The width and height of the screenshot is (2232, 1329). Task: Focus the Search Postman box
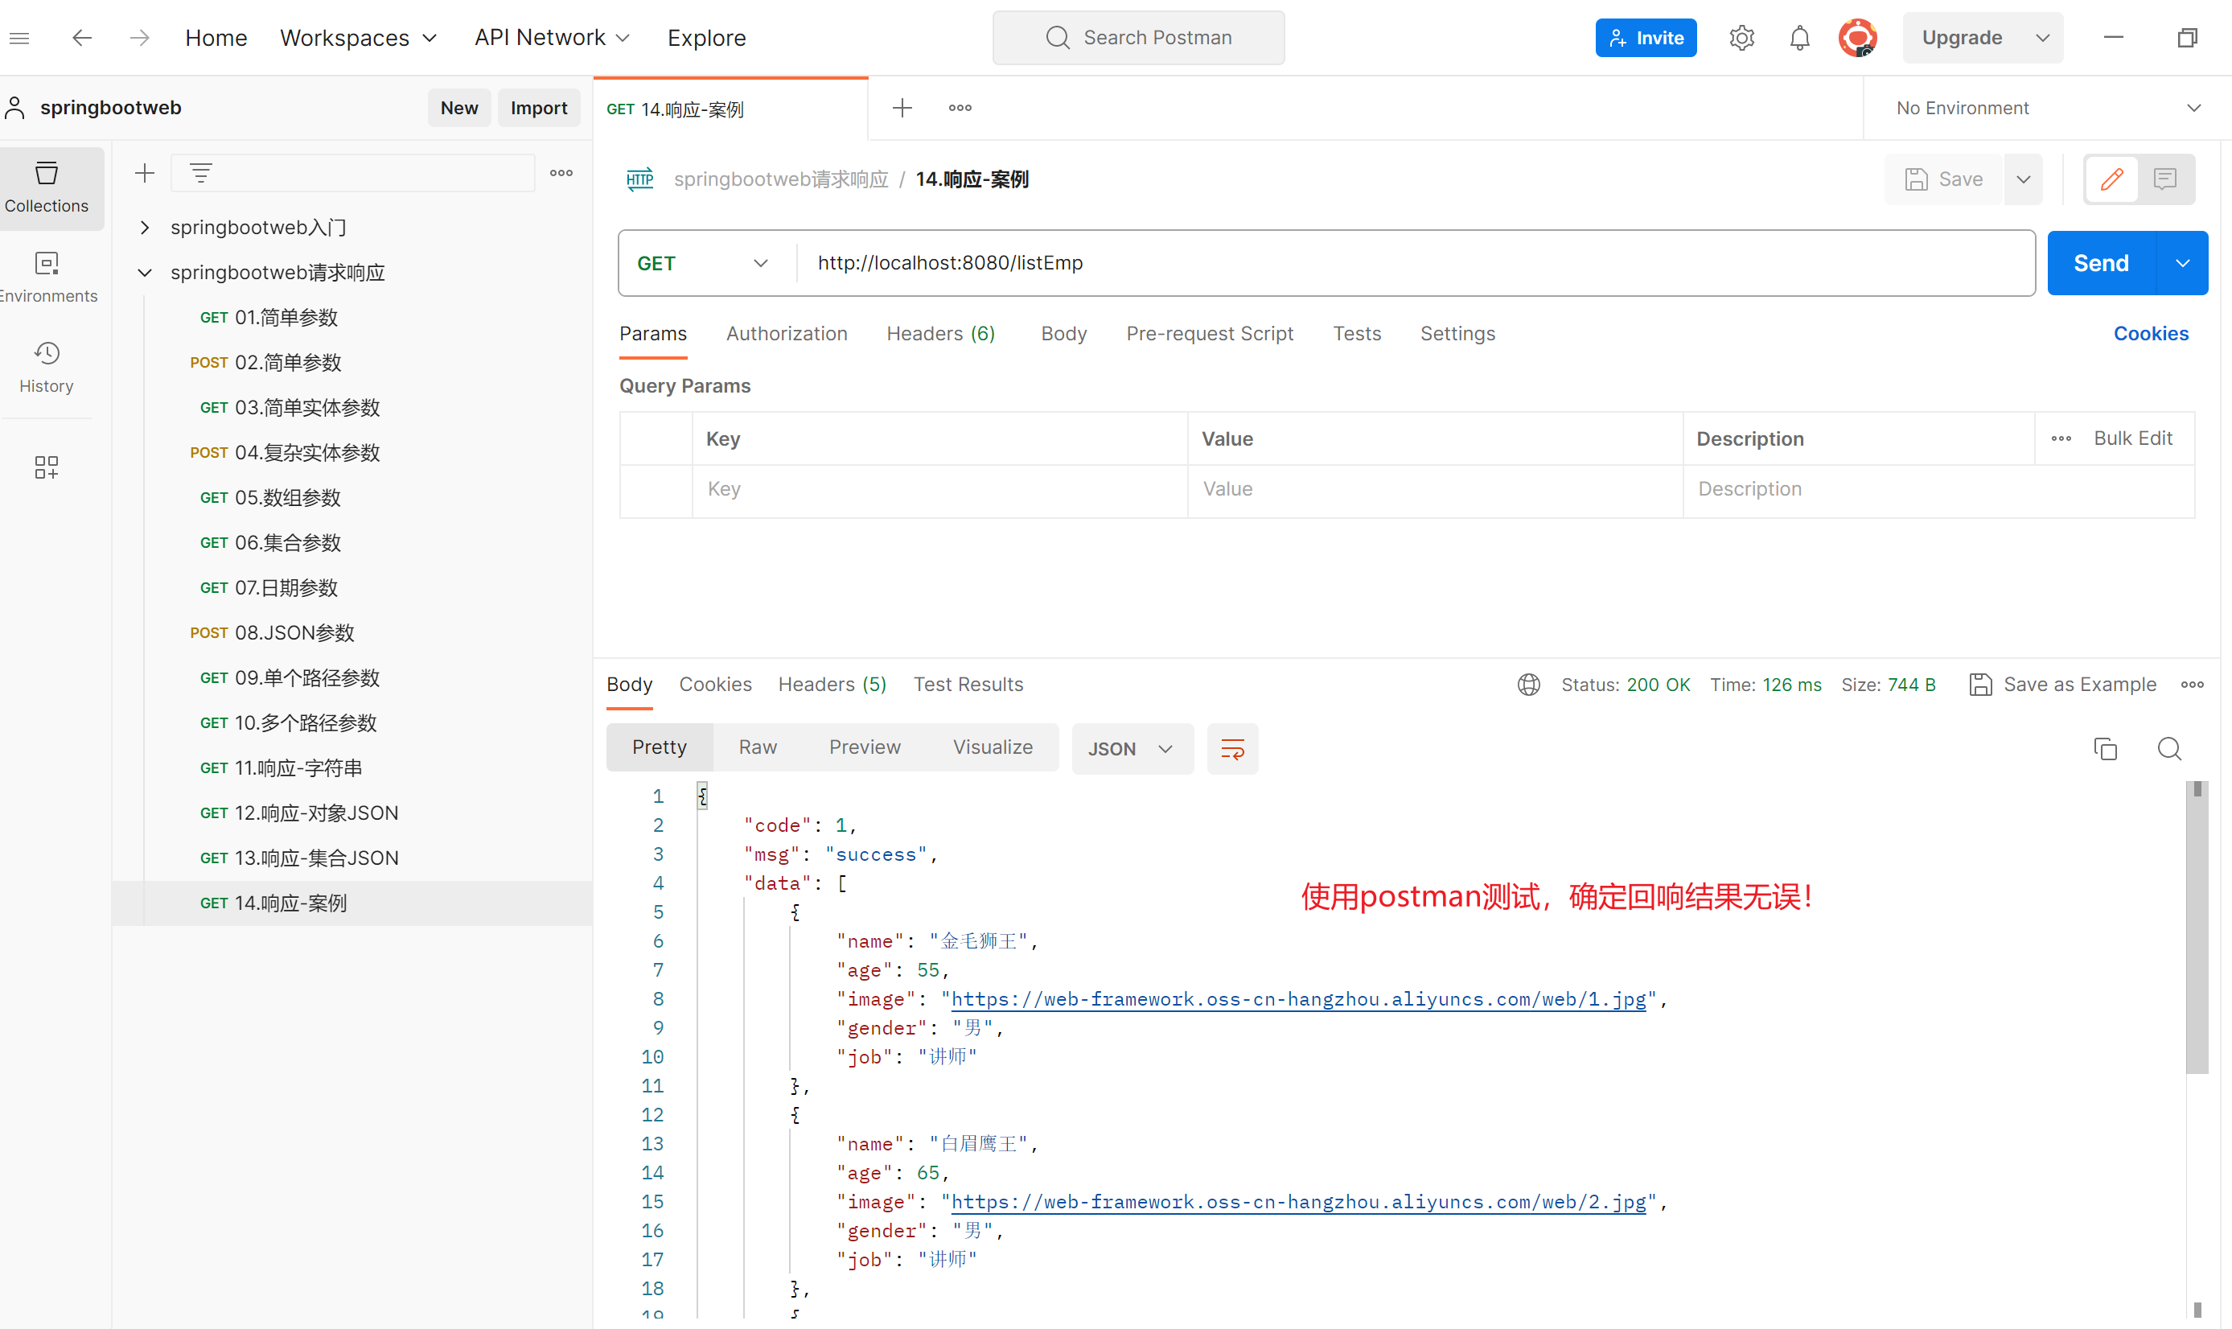(1138, 38)
